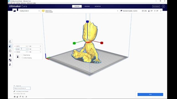
Task: Switch to right view camera icon
Action: point(26,97)
